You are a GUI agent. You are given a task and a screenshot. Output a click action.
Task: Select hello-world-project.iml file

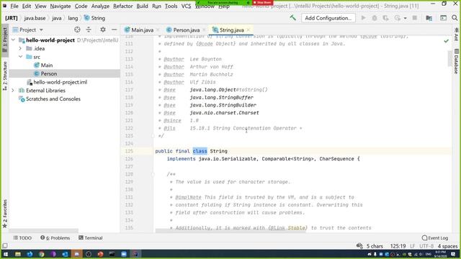click(x=60, y=82)
